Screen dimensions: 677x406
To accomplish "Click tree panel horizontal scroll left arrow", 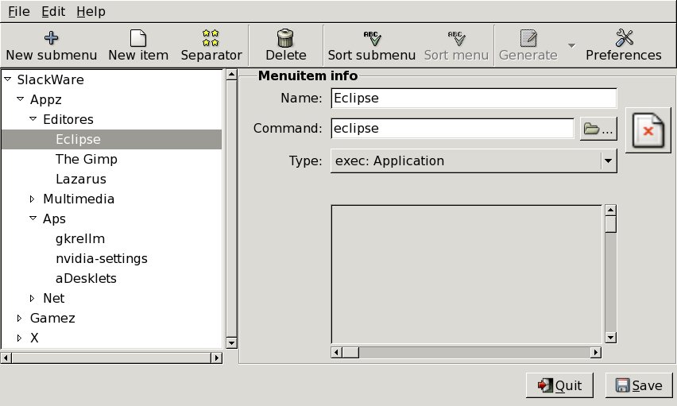I will coord(6,358).
